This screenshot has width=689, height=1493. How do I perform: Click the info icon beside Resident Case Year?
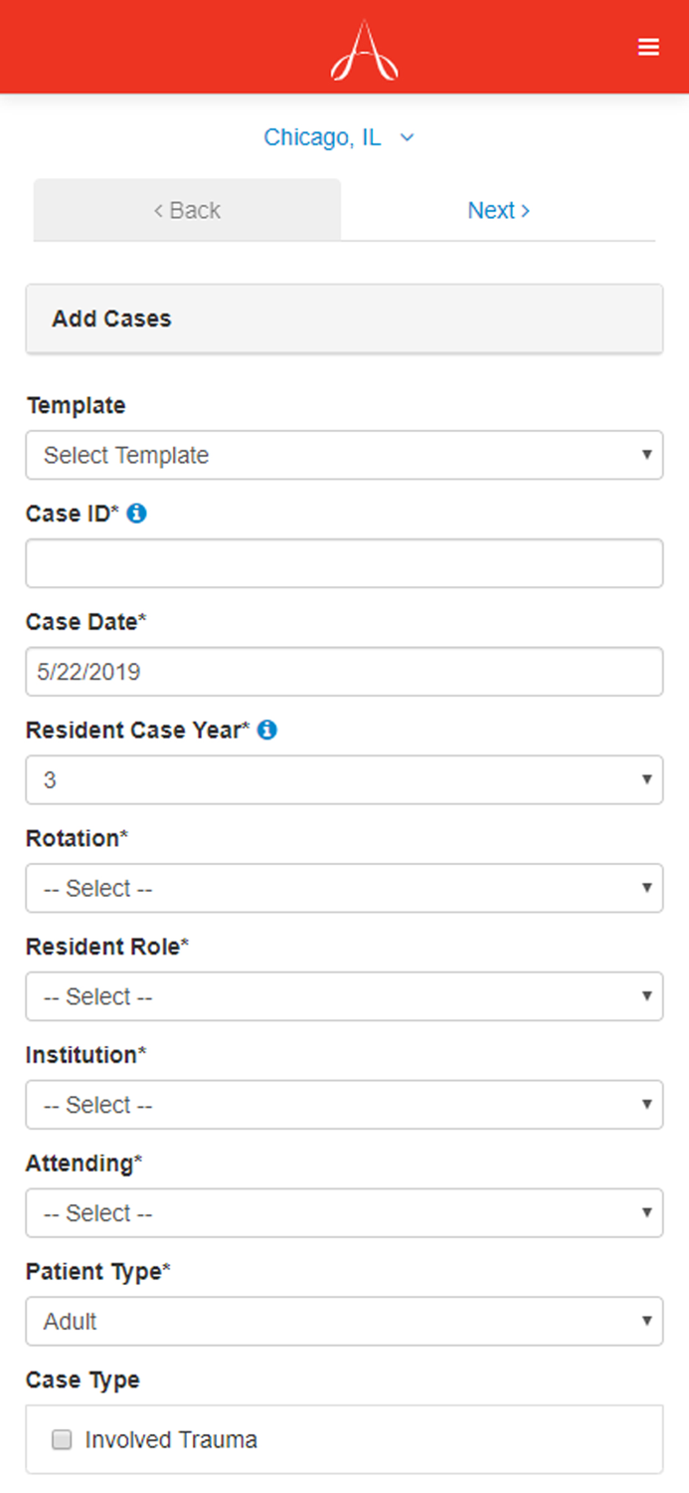pyautogui.click(x=267, y=730)
